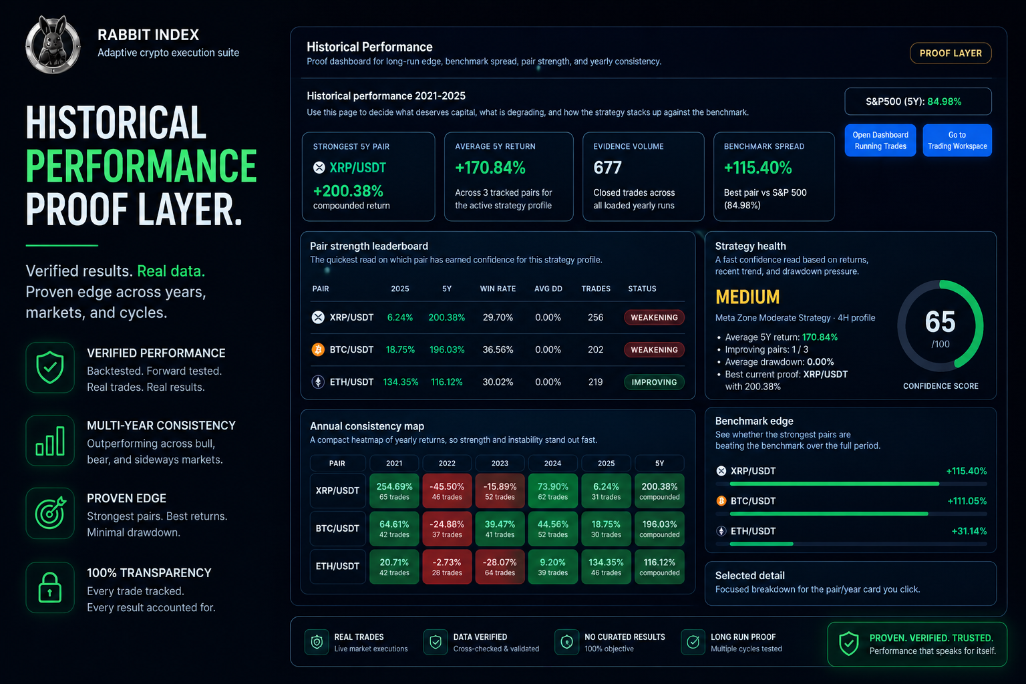Click the 2024 heatmap column header
The image size is (1026, 684).
[x=552, y=463]
